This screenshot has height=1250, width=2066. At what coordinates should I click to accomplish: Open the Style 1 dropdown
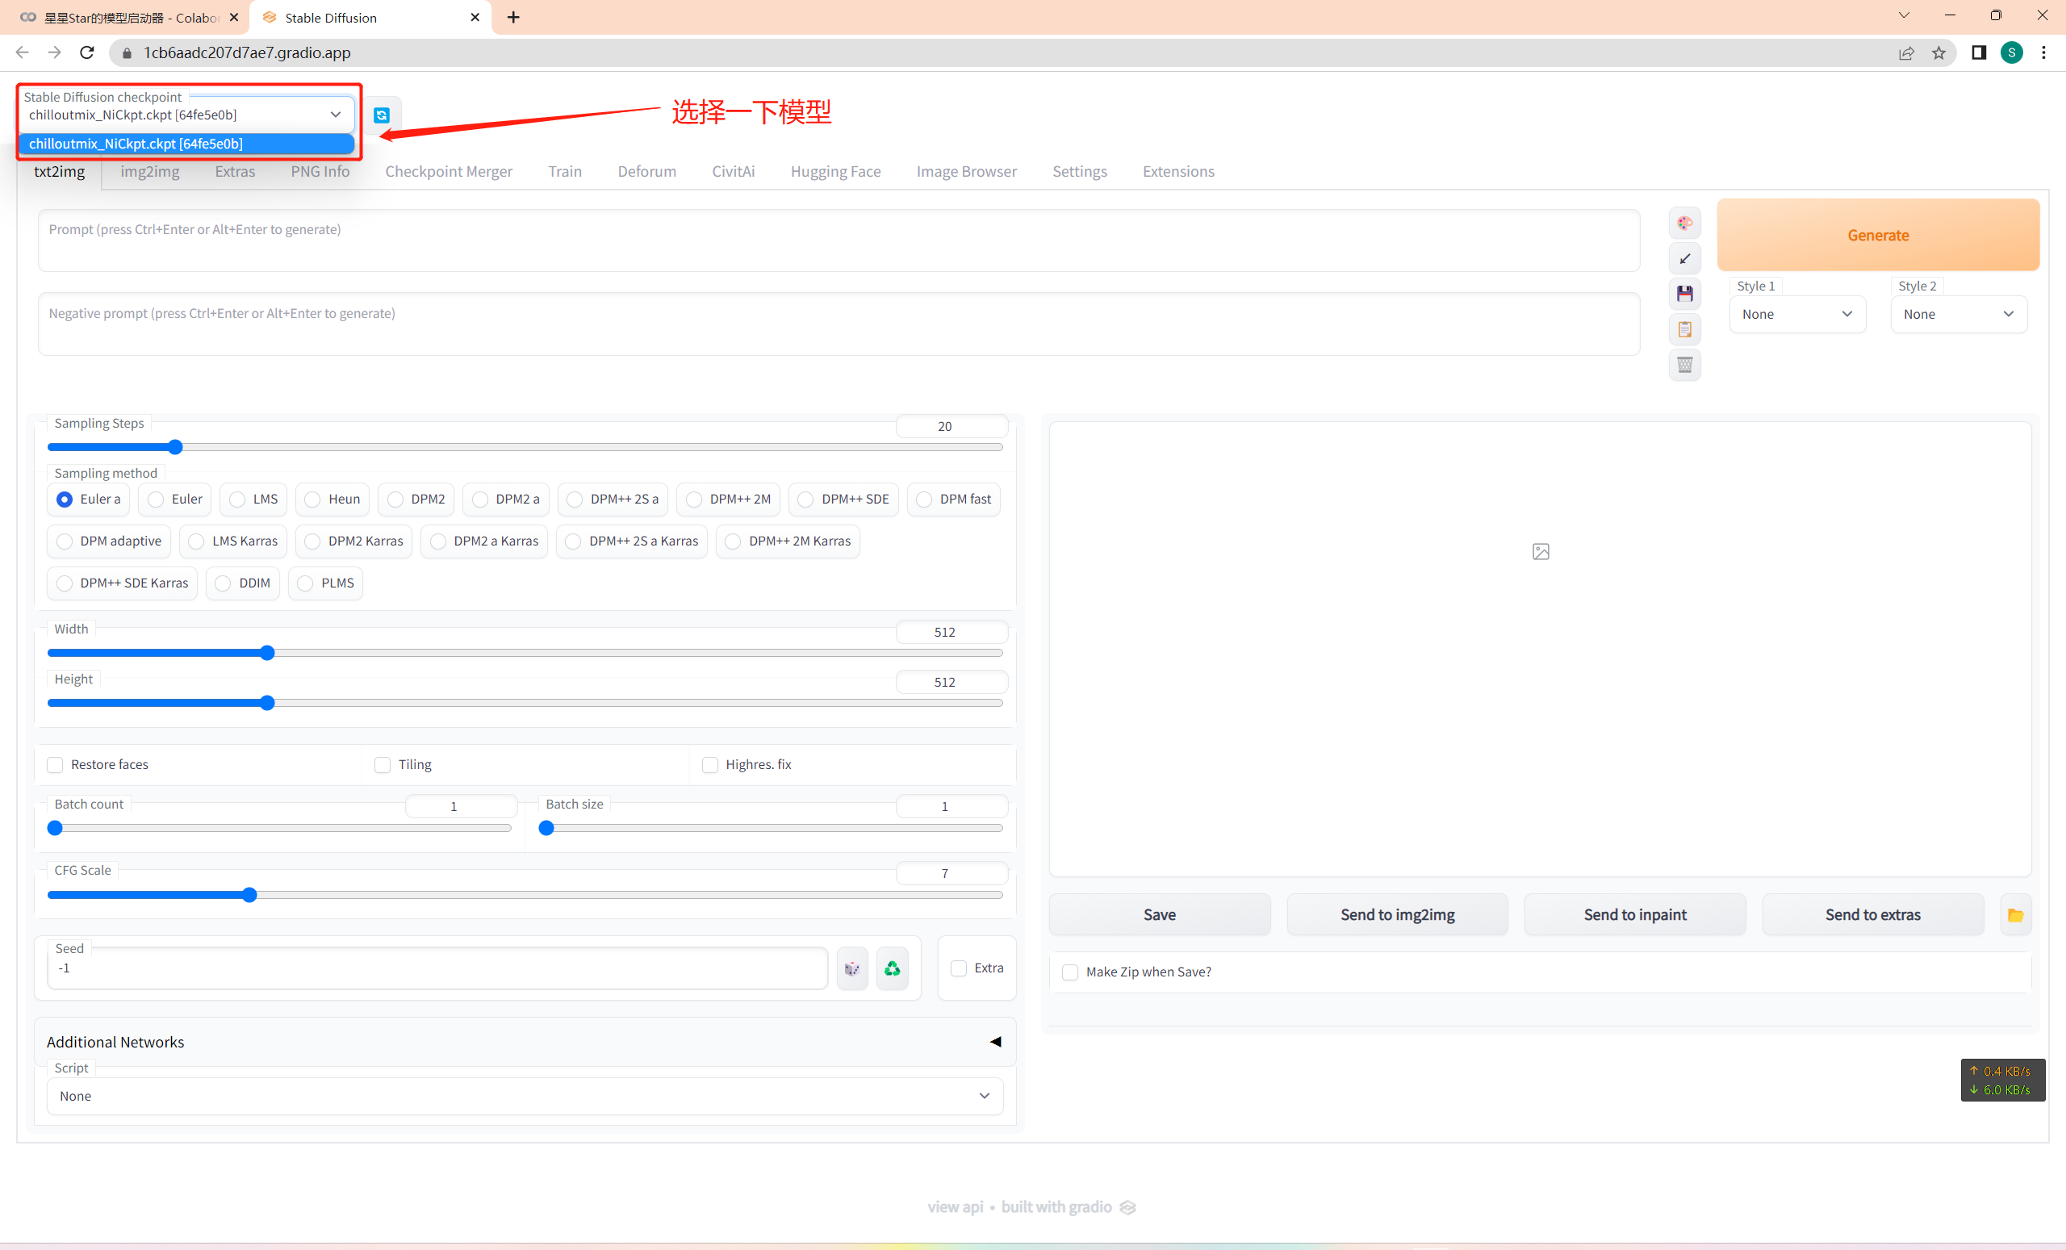click(1796, 315)
